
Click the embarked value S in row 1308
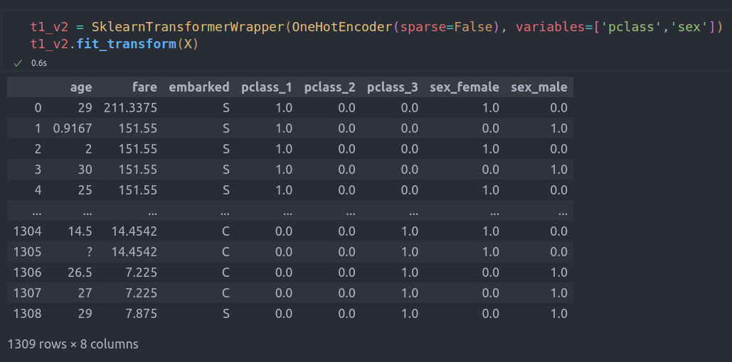point(226,314)
